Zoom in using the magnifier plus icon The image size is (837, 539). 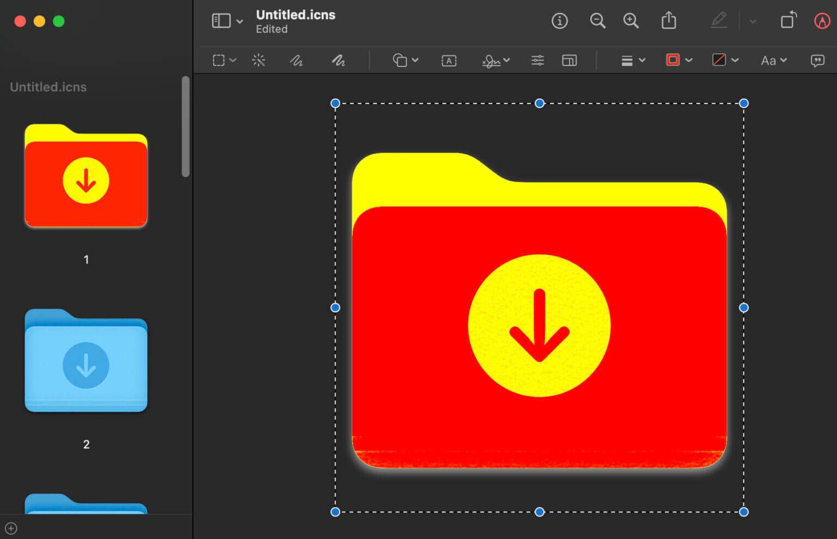(631, 21)
